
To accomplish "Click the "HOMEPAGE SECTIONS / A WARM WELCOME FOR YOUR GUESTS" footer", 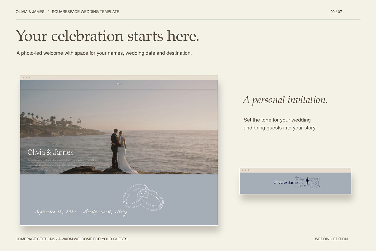I will coord(71,239).
